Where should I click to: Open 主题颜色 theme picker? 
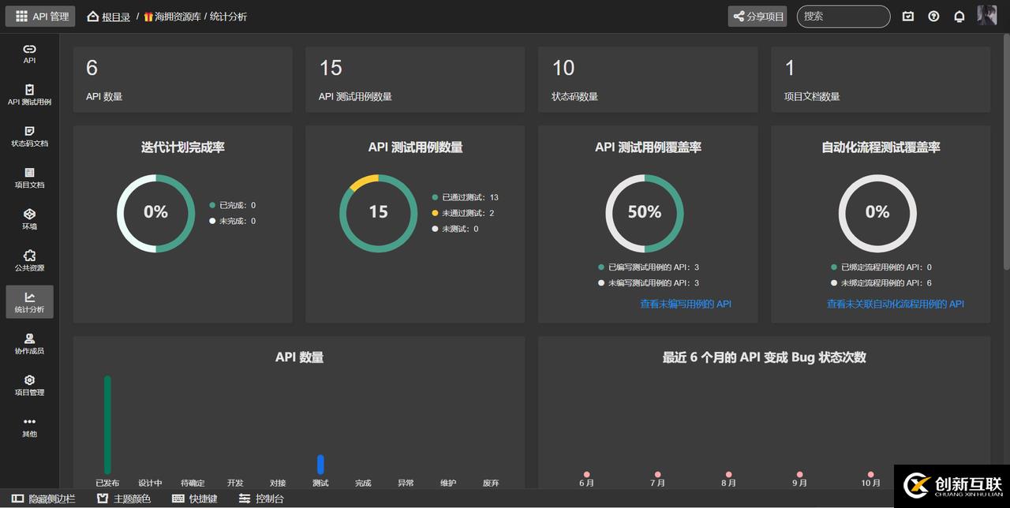[123, 499]
